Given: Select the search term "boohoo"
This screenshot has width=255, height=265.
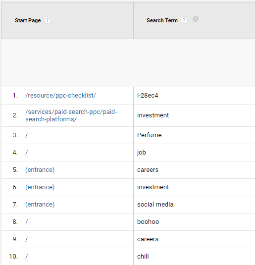Looking at the screenshot, I should [x=148, y=222].
